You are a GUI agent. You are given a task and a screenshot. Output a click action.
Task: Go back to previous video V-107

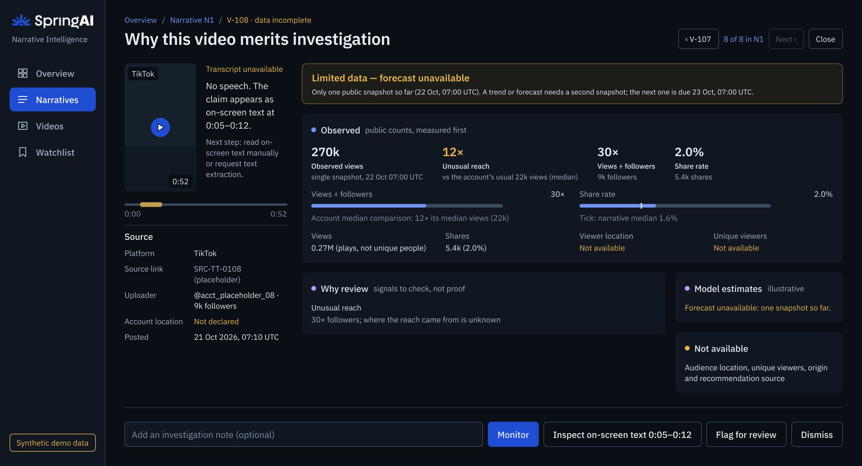[x=698, y=39]
